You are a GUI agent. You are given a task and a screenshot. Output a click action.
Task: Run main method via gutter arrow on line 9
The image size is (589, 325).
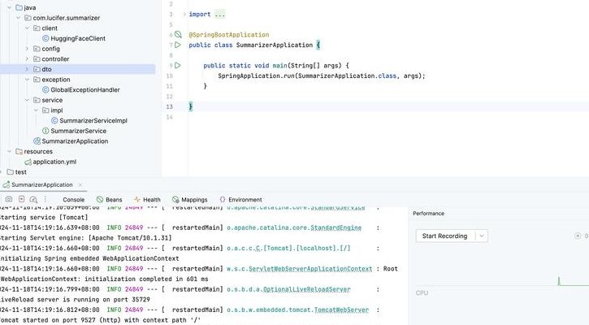[178, 65]
